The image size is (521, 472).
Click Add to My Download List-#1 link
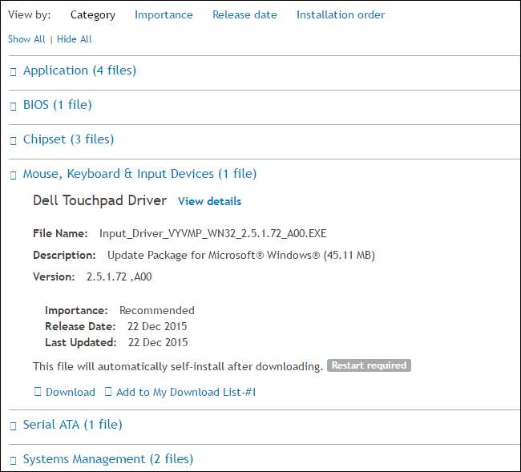point(186,393)
